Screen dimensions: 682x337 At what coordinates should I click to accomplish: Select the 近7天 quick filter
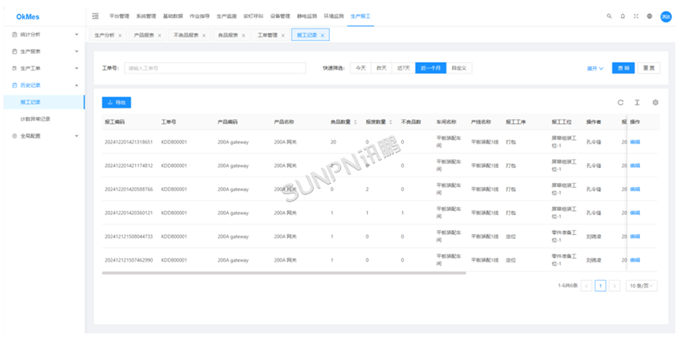pos(404,68)
